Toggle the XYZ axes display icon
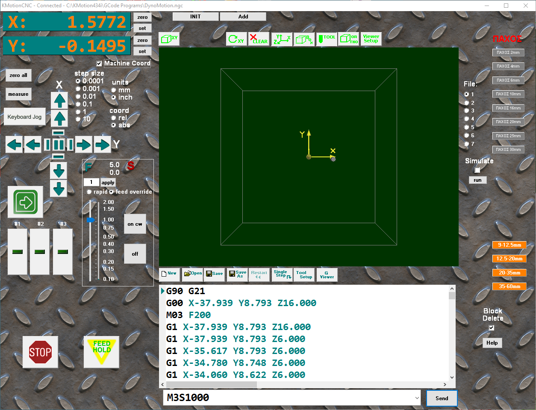Image resolution: width=536 pixels, height=410 pixels. [282, 39]
